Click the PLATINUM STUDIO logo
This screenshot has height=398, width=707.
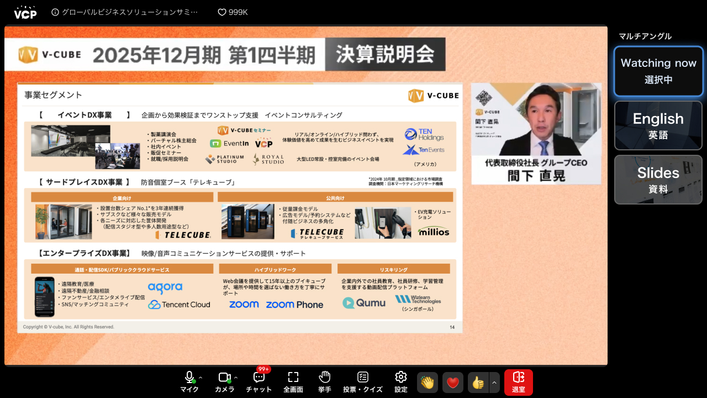pos(224,159)
